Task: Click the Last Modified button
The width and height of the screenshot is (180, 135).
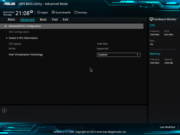Action: click(x=167, y=127)
